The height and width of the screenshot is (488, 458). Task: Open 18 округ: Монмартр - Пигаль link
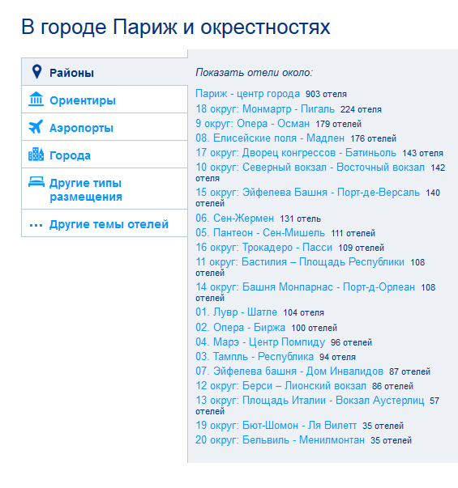[x=265, y=109]
